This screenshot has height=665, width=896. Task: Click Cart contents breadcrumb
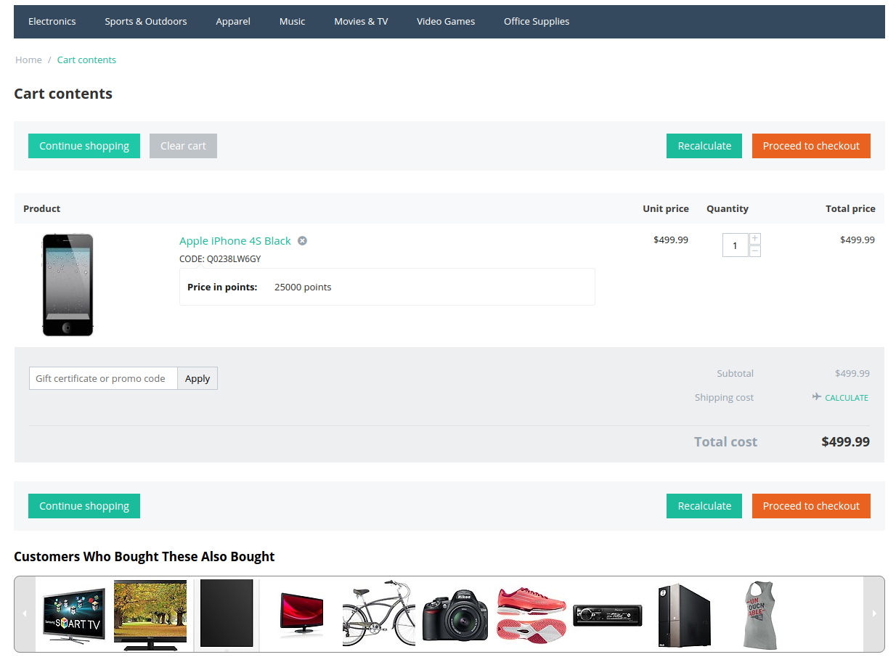click(86, 60)
